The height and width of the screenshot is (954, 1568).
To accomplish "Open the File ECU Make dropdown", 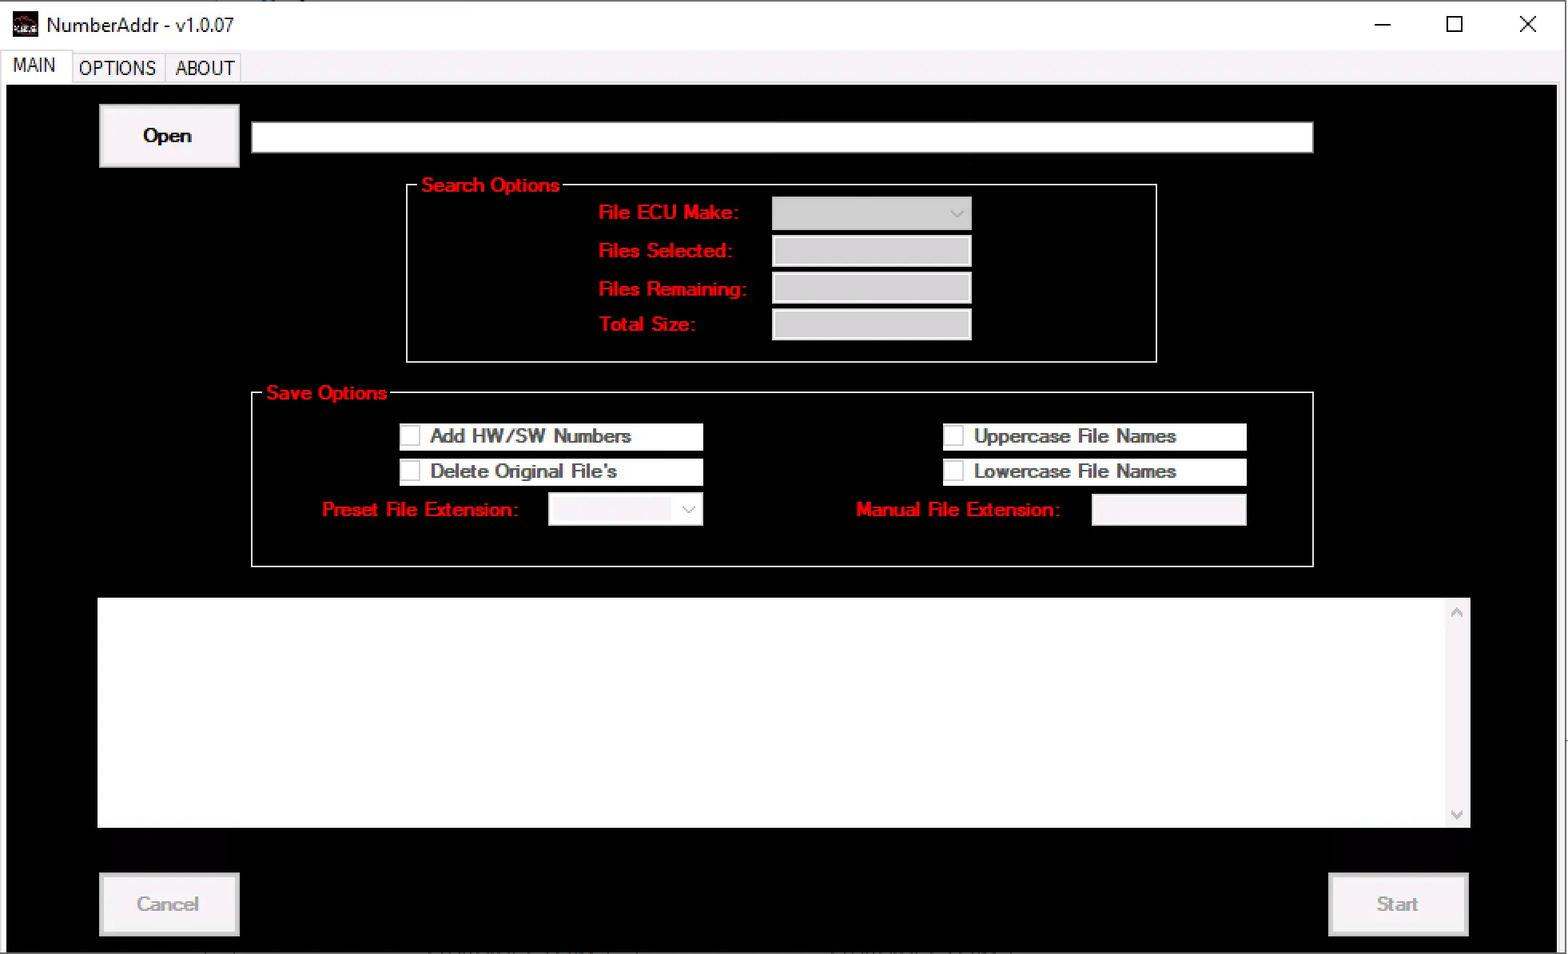I will click(x=870, y=213).
